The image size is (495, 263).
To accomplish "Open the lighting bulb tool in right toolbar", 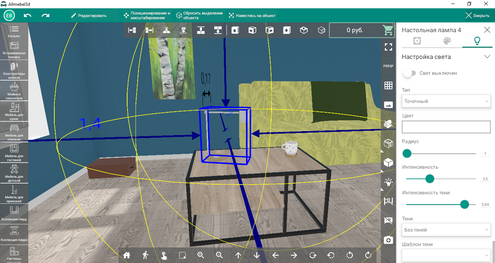I will coord(388,182).
